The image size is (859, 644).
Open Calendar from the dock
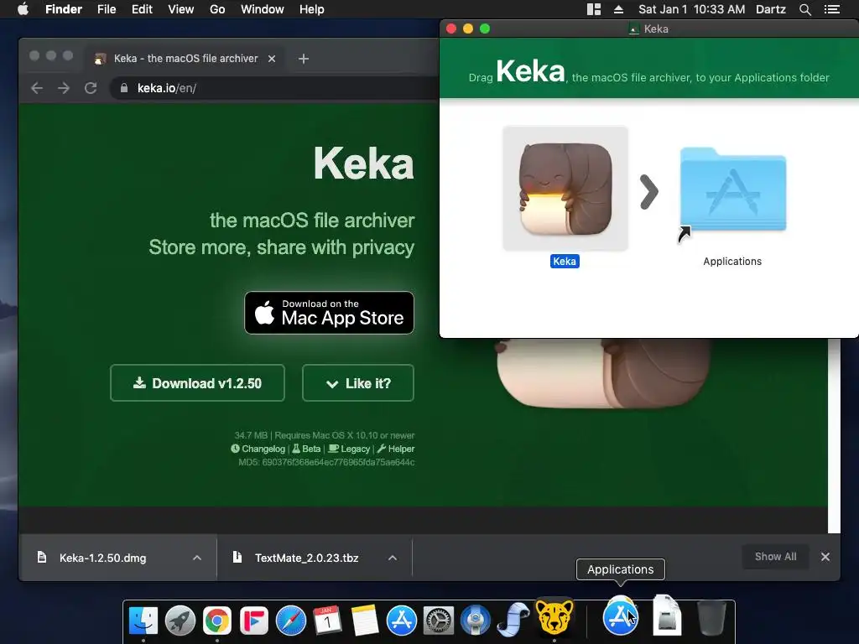(x=328, y=620)
